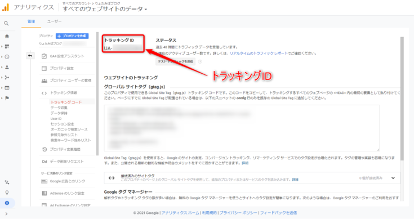
Task: Open Admin gear icon in sidebar
Action: click(x=7, y=203)
